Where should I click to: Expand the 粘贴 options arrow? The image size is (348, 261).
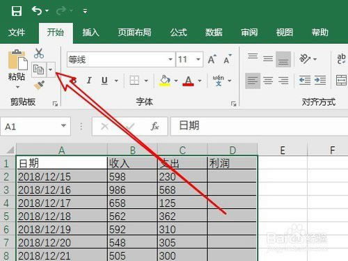click(17, 87)
